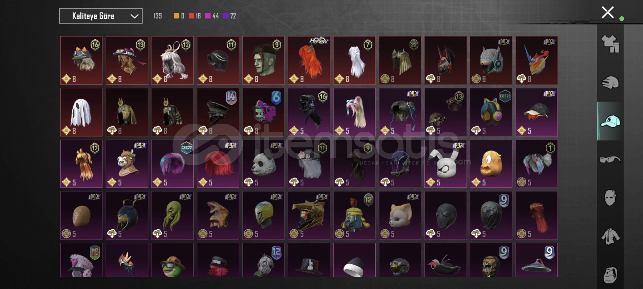Choose the green zombie head with headband
The image size is (643, 289).
click(x=263, y=60)
